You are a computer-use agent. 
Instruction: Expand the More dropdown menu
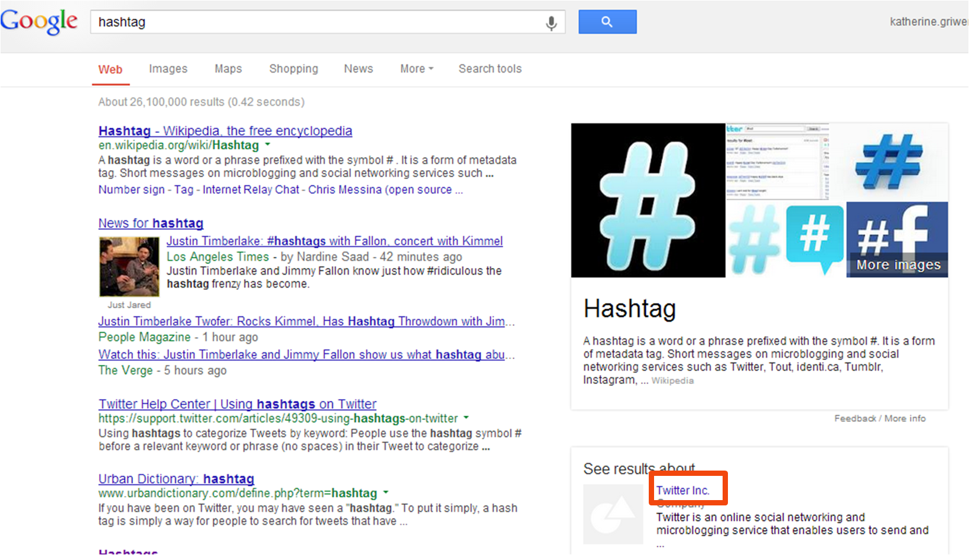pyautogui.click(x=417, y=68)
